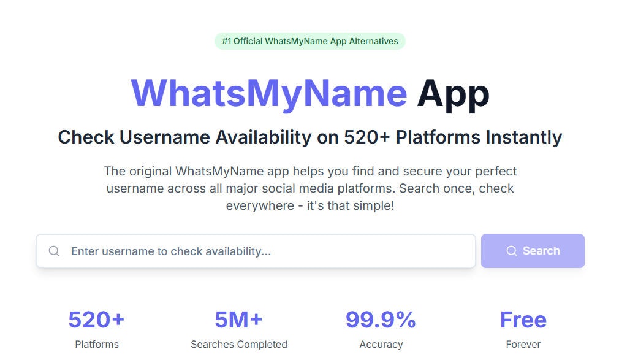Click the WhatsMyName App heading
This screenshot has width=619, height=360.
click(x=310, y=94)
